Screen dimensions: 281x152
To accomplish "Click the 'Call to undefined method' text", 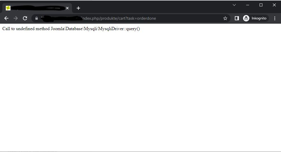I will tap(26, 29).
